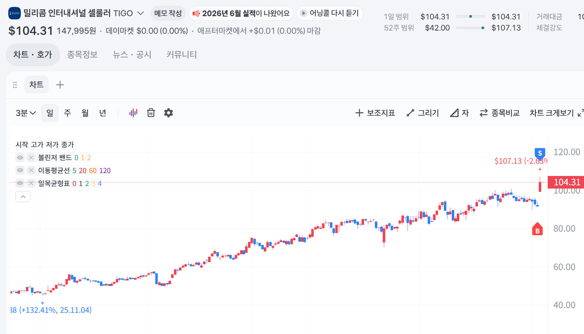The image size is (584, 334).
Task: Click the 시작 고가 저가 종가 legend
Action: (45, 144)
